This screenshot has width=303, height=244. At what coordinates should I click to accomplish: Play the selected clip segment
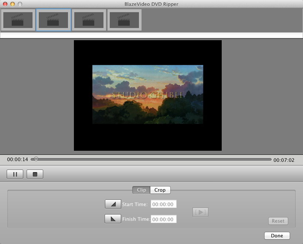click(200, 212)
